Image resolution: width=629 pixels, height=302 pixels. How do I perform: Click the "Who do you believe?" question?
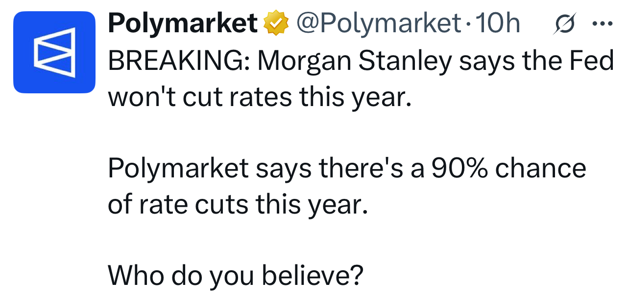[x=236, y=276]
